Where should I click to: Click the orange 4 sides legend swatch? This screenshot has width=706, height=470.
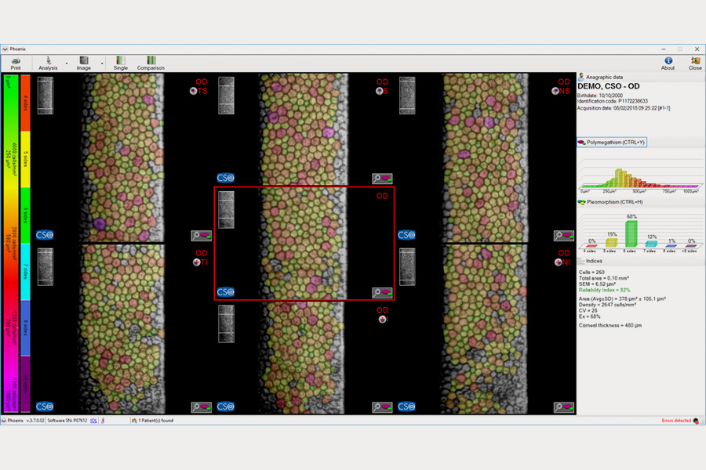[26, 103]
